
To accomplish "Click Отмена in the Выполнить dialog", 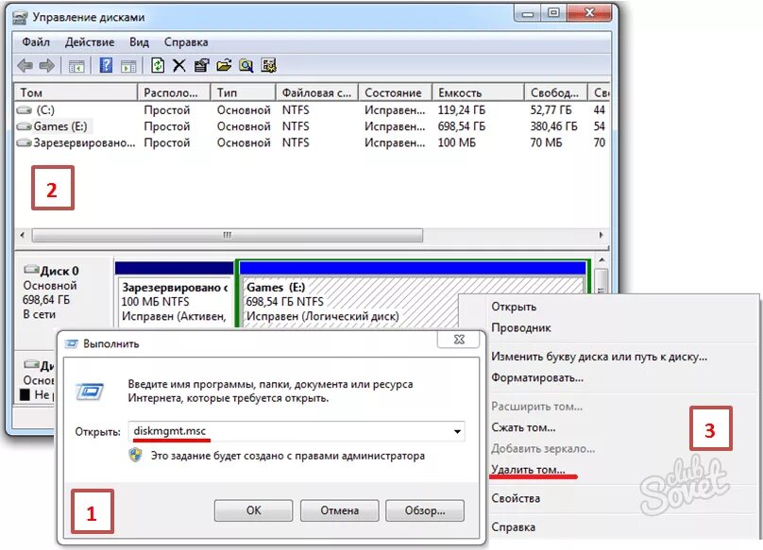I will [x=339, y=510].
